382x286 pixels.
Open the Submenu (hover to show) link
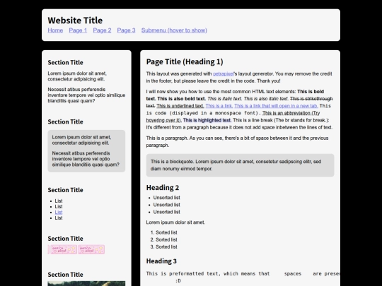click(174, 30)
